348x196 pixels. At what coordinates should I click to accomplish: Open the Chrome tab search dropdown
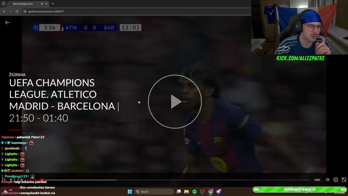pyautogui.click(x=4, y=4)
